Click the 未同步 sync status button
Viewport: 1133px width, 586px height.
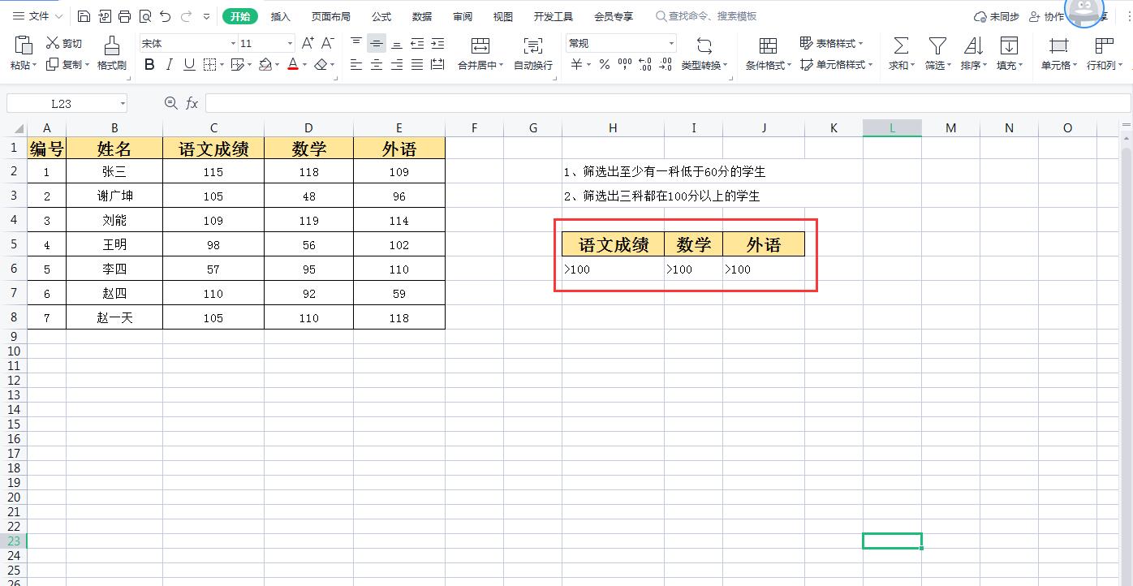(x=997, y=16)
